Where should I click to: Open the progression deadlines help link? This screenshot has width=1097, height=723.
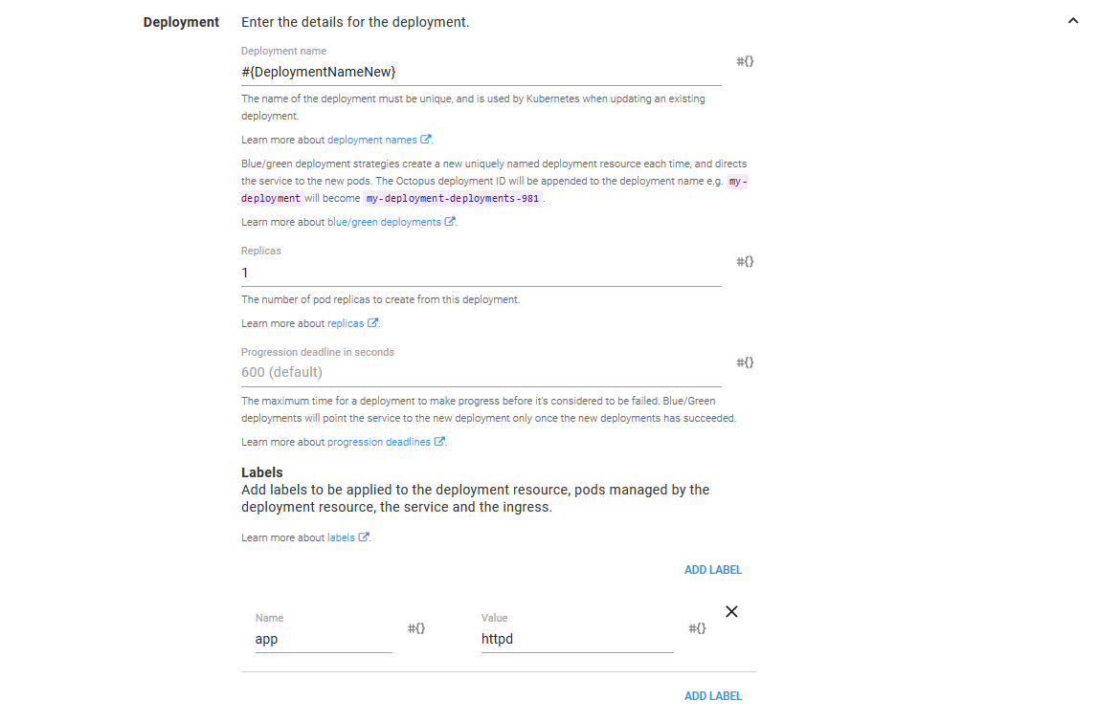[379, 442]
